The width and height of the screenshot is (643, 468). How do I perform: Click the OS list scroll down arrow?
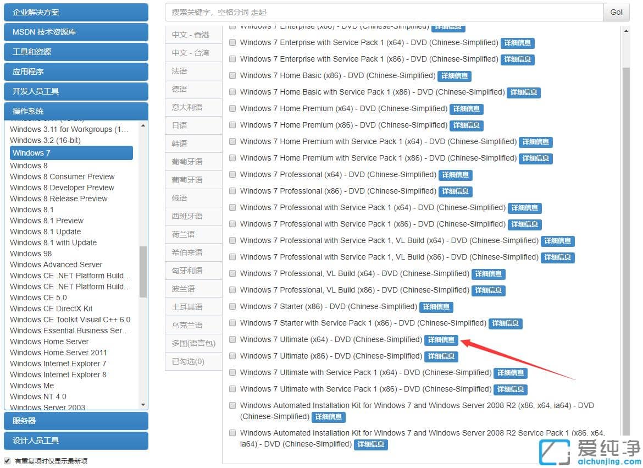[x=143, y=405]
